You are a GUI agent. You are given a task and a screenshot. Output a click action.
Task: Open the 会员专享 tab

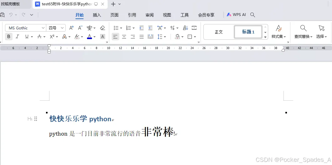click(206, 15)
